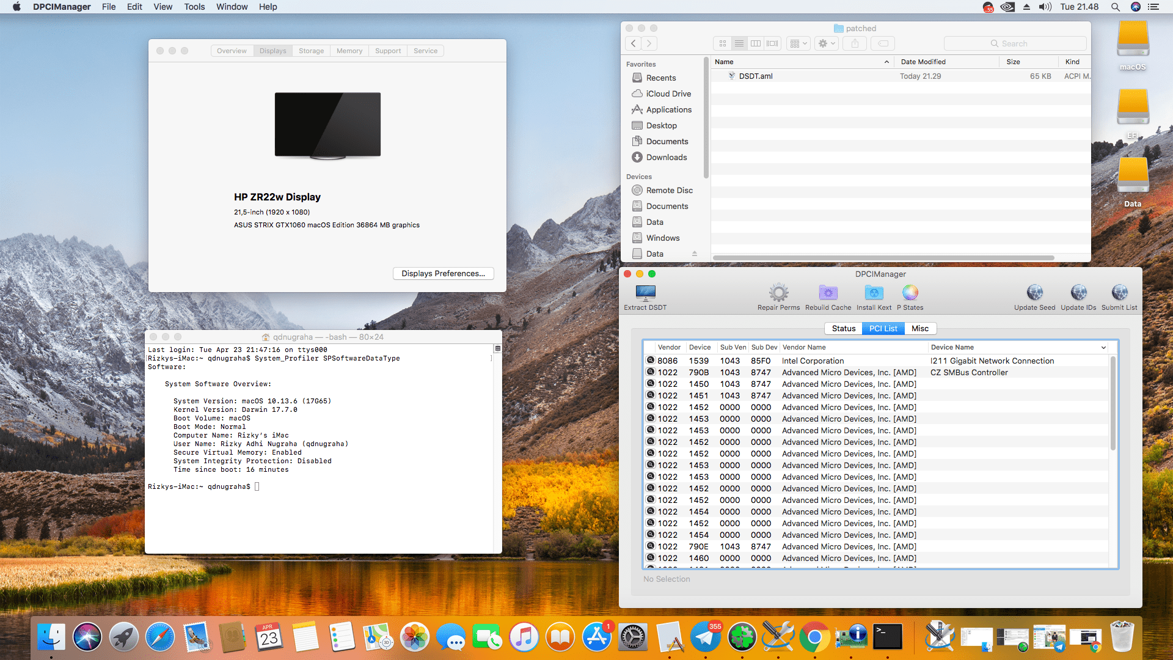Click the Displays Preferences button
The image size is (1173, 660).
point(443,274)
